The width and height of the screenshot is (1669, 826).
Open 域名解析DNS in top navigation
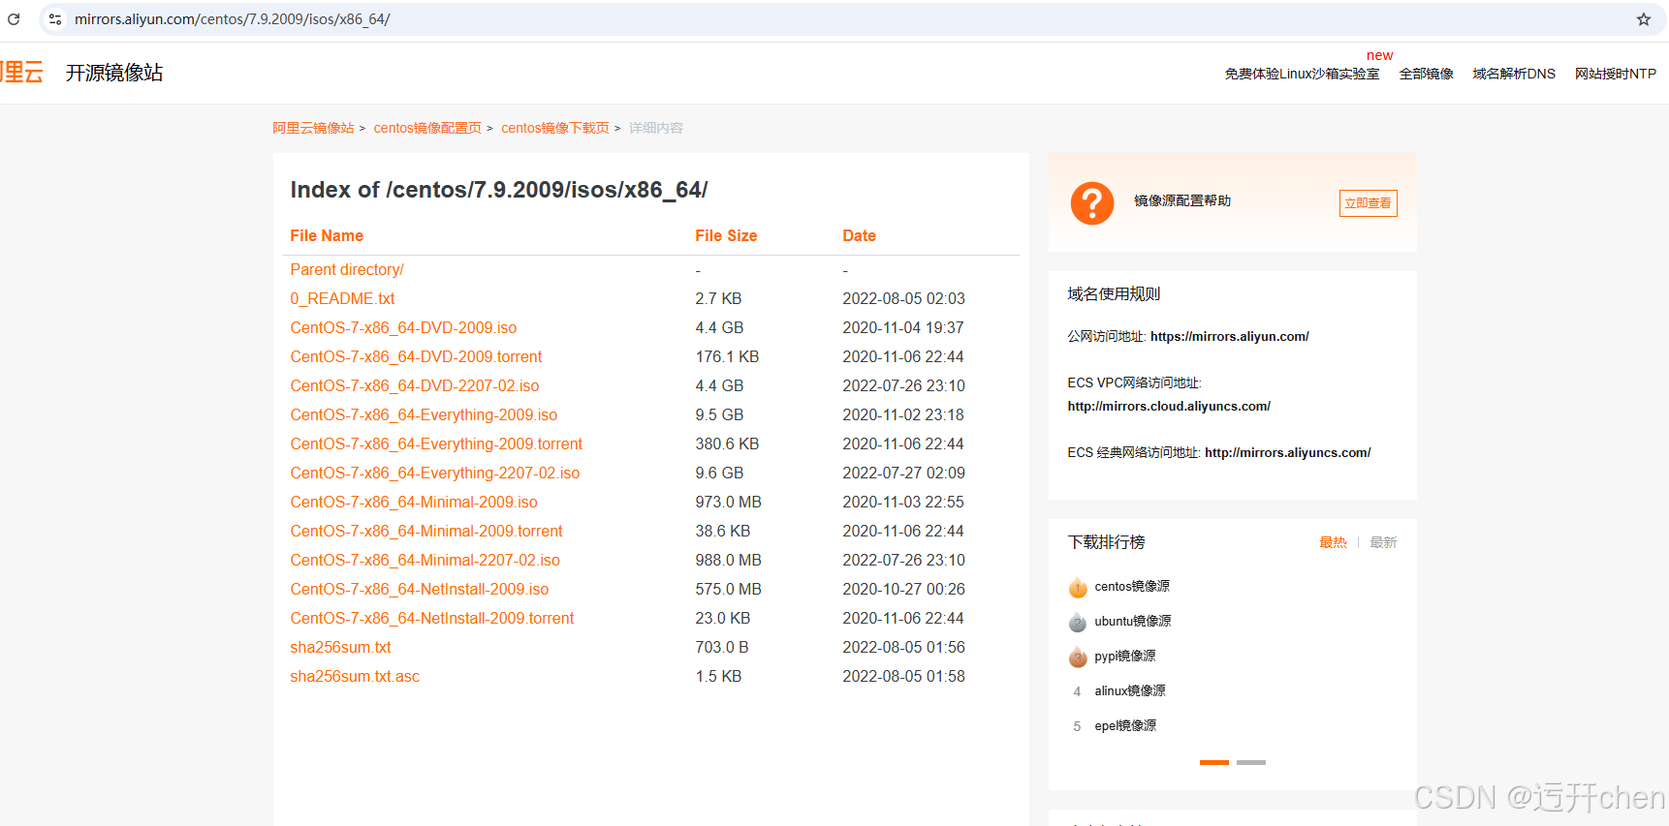pos(1514,74)
